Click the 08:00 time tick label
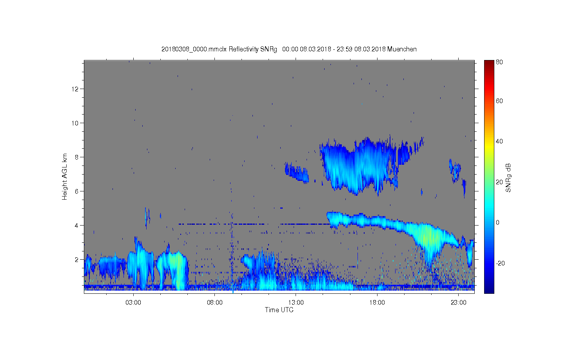588x353 pixels. (215, 303)
